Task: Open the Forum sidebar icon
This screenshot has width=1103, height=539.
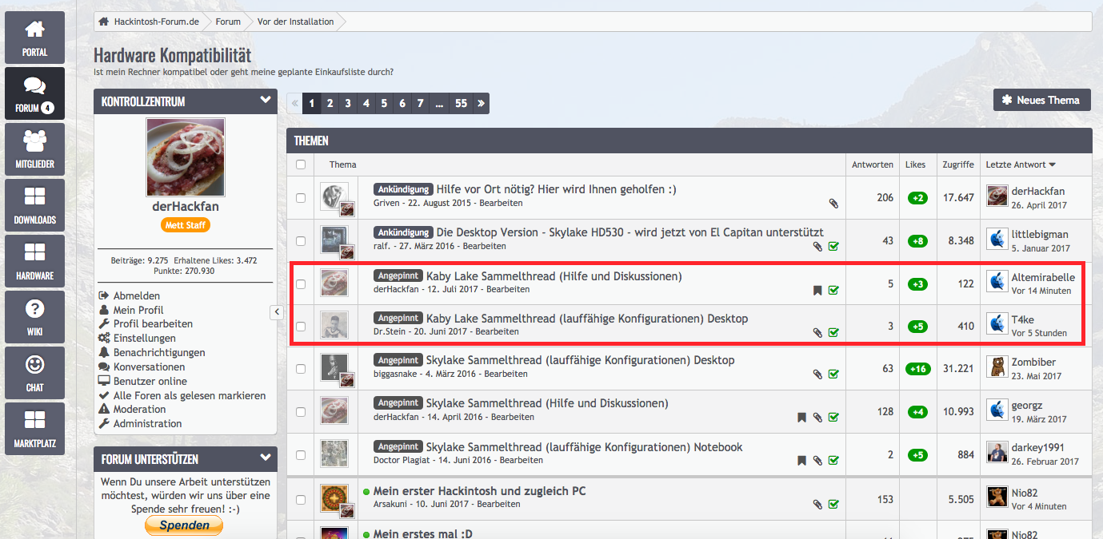Action: [x=34, y=93]
